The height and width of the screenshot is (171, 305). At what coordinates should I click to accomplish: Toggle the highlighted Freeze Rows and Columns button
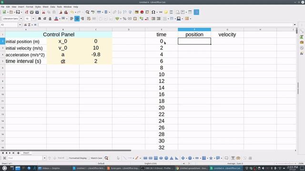[196, 12]
